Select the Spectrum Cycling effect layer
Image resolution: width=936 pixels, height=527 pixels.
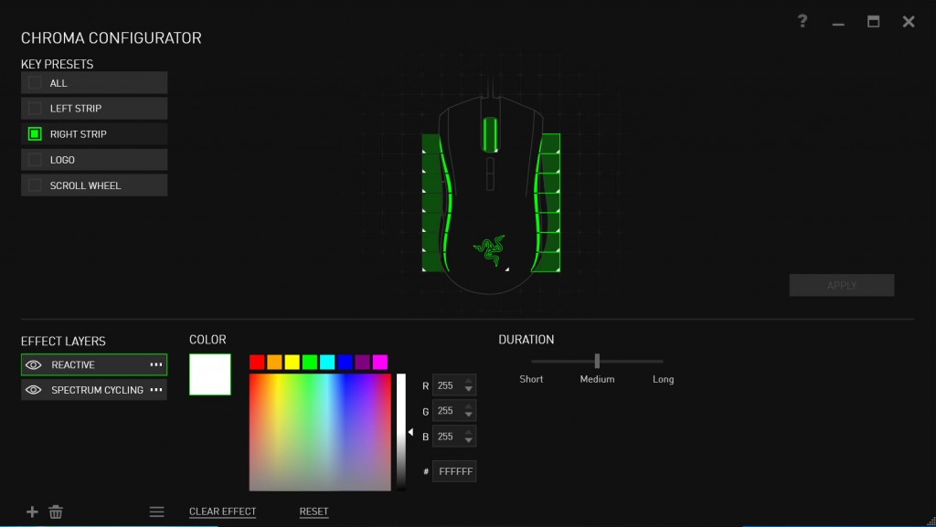(94, 390)
